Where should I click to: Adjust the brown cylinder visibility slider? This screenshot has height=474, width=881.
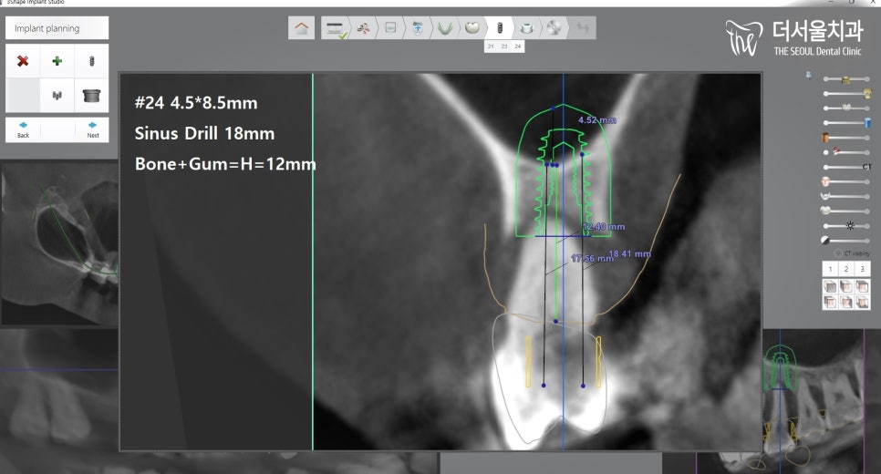pos(845,138)
